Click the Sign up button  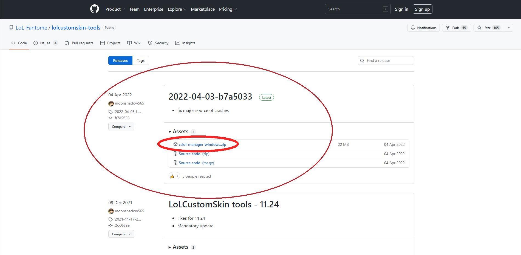[x=422, y=9]
